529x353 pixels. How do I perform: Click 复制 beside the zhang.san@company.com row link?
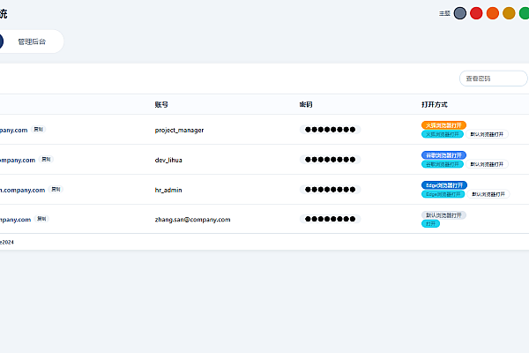41,219
